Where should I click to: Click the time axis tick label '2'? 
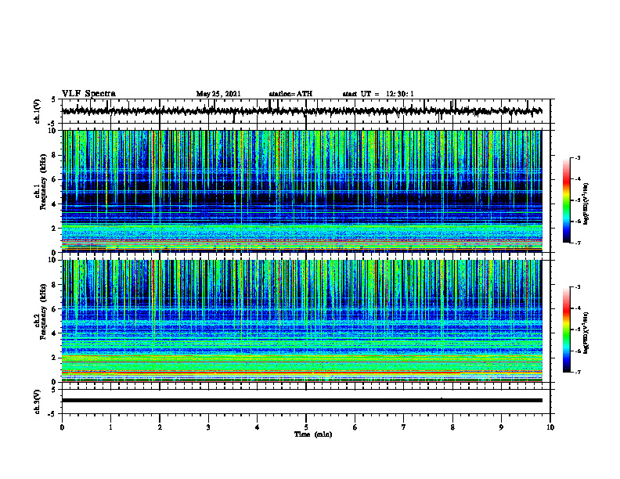(160, 427)
